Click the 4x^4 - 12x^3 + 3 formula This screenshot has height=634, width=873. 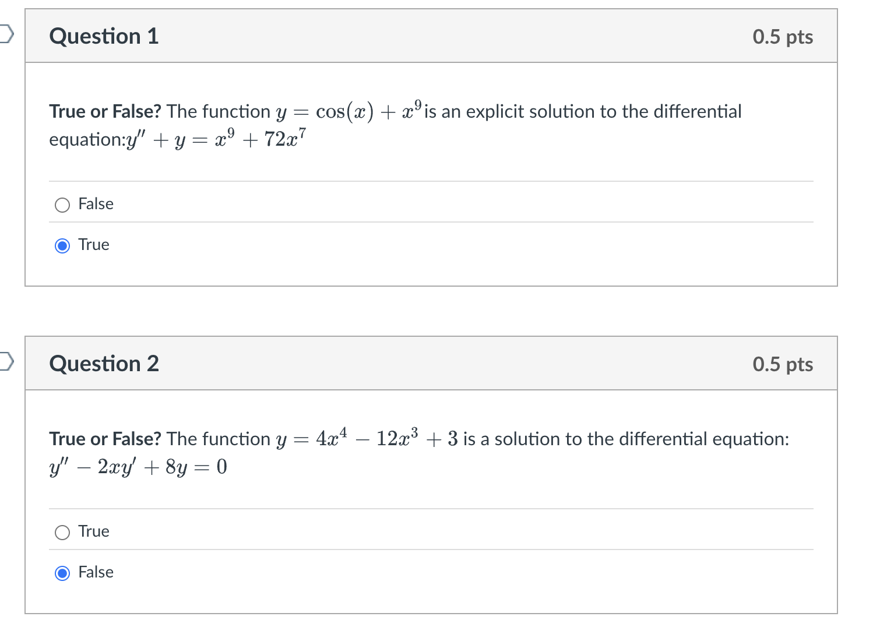coord(368,438)
